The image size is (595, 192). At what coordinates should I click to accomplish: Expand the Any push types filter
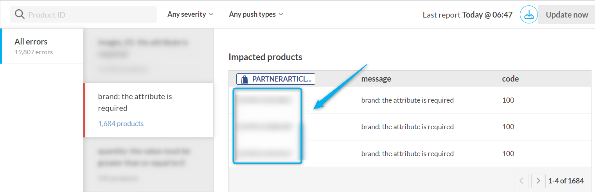[x=256, y=14]
